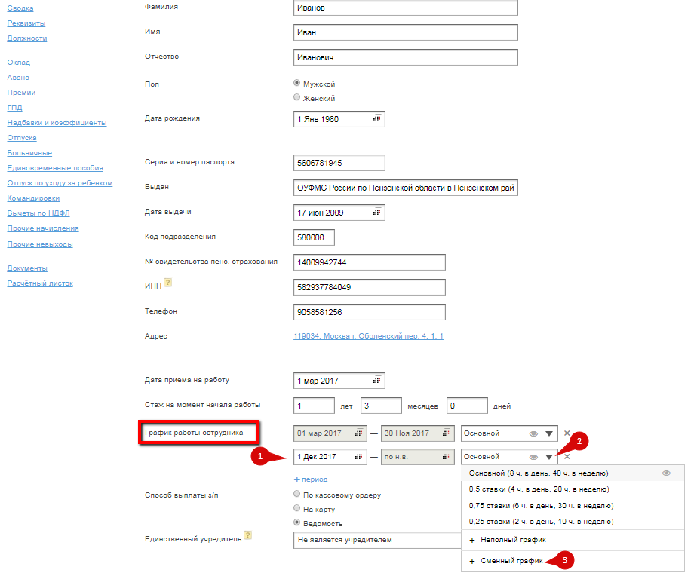The height and width of the screenshot is (579, 697).
Task: Open Больничные sidebar link
Action: 29,153
